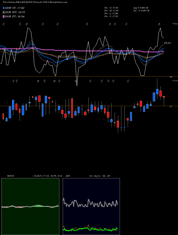Image resolution: width=178 pixels, height=235 pixels.
Task: Click the 'Pre L: 17.00' value
Action: click(111, 13)
